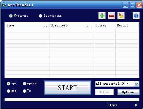Open the All supported (*.*) filter dropdown
Viewport: 143px width, 109px height.
(136, 84)
